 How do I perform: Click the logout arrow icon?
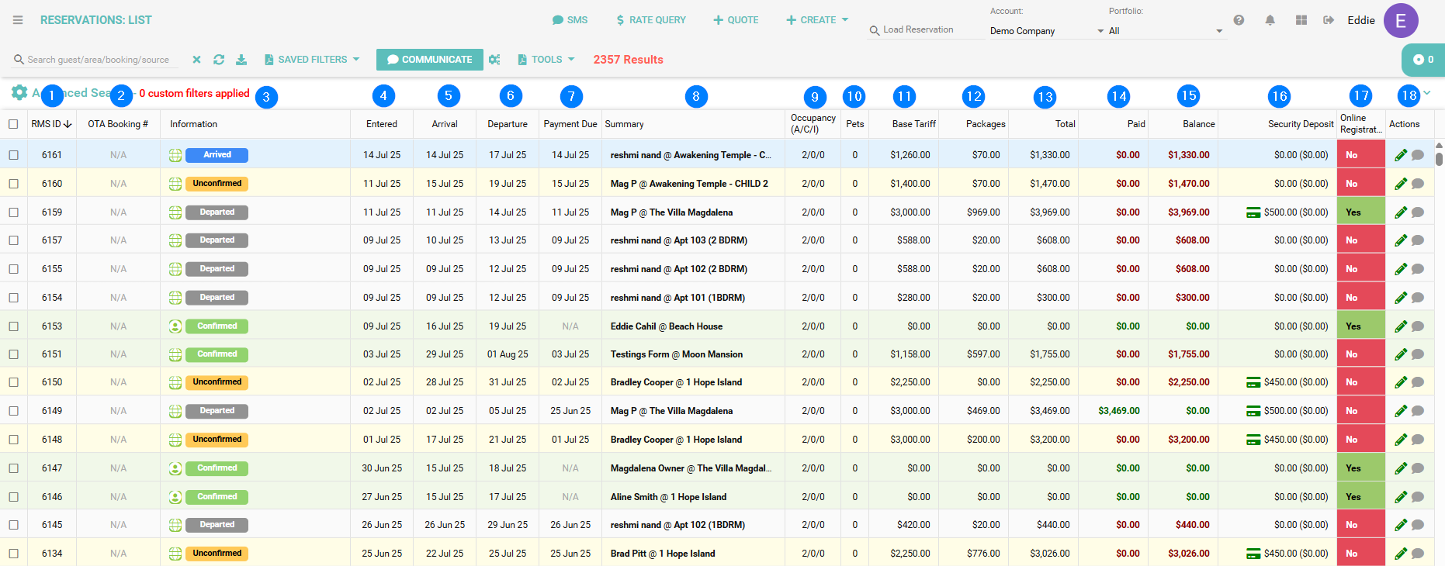pos(1329,20)
